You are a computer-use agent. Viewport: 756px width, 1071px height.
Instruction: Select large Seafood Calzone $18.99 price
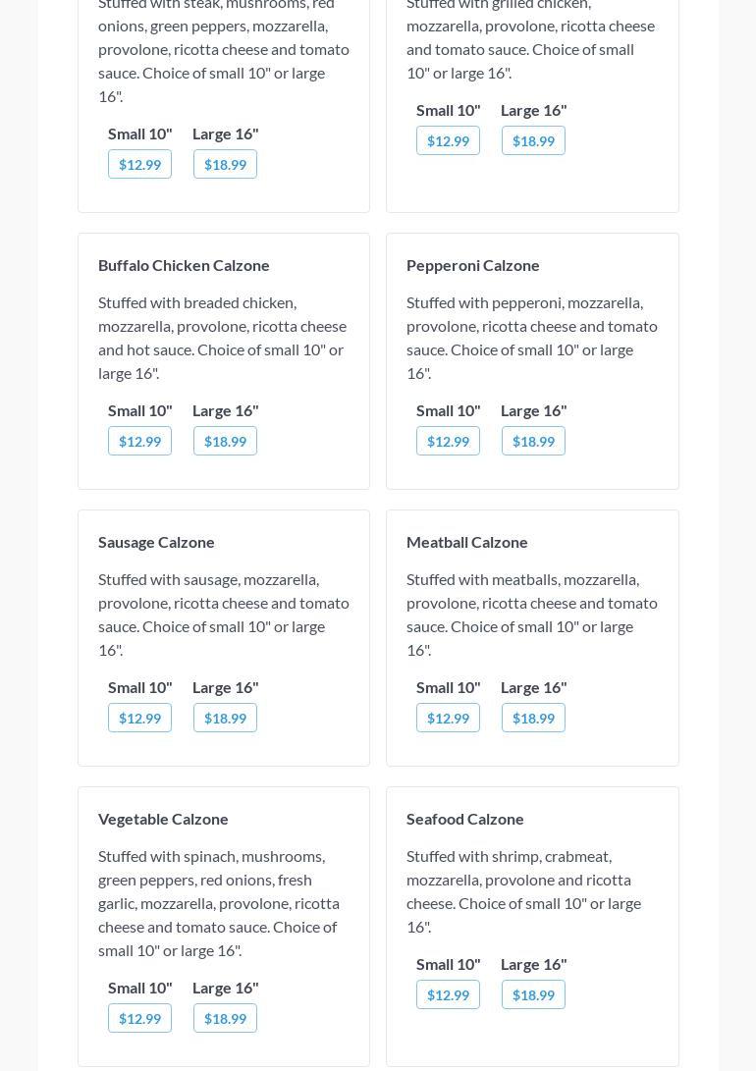pyautogui.click(x=533, y=994)
